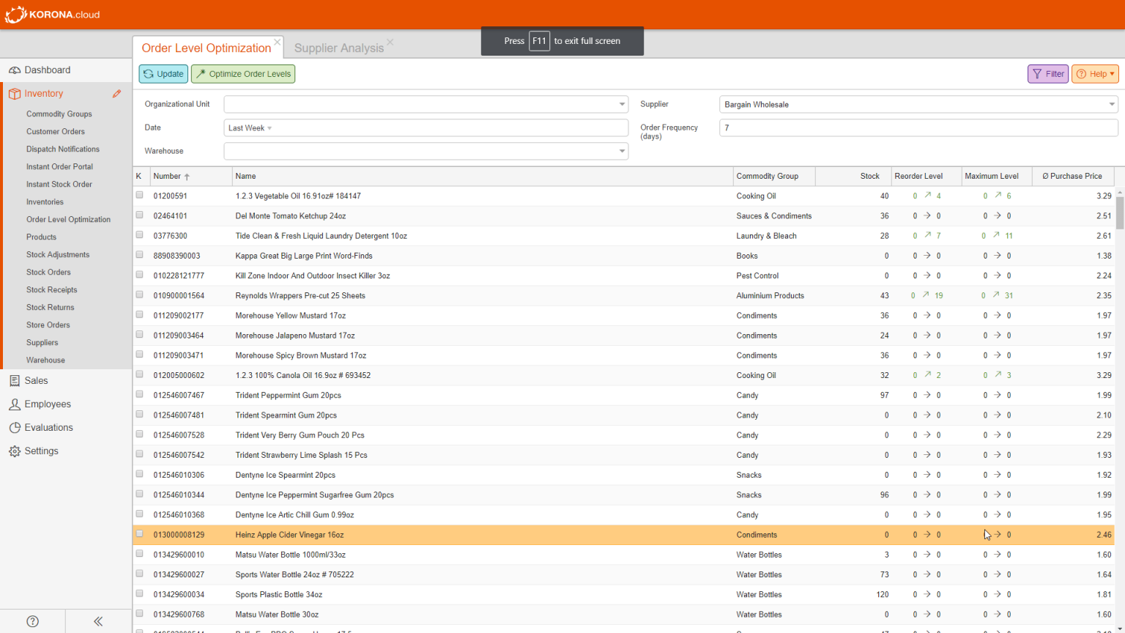Screen dimensions: 1125x633
Task: Open the Settings gear section
Action: [15, 451]
